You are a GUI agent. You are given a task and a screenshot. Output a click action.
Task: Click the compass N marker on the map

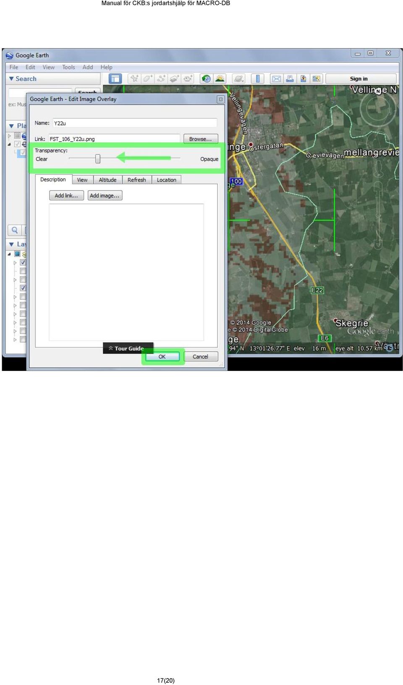point(378,90)
